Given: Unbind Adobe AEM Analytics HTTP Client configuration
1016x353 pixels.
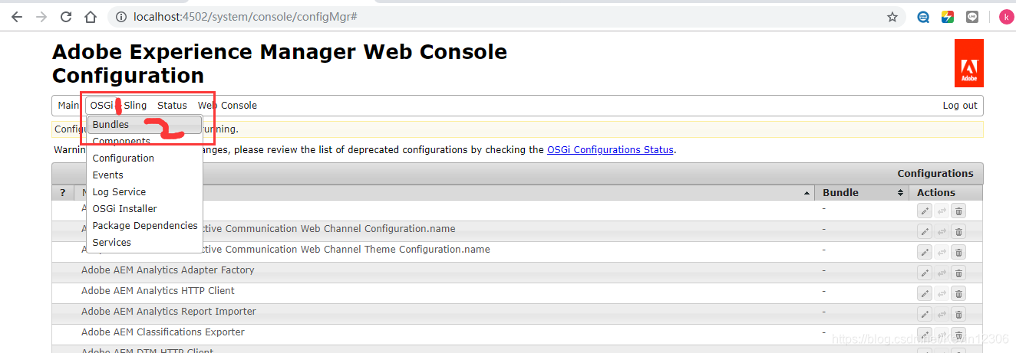Looking at the screenshot, I should coord(942,293).
